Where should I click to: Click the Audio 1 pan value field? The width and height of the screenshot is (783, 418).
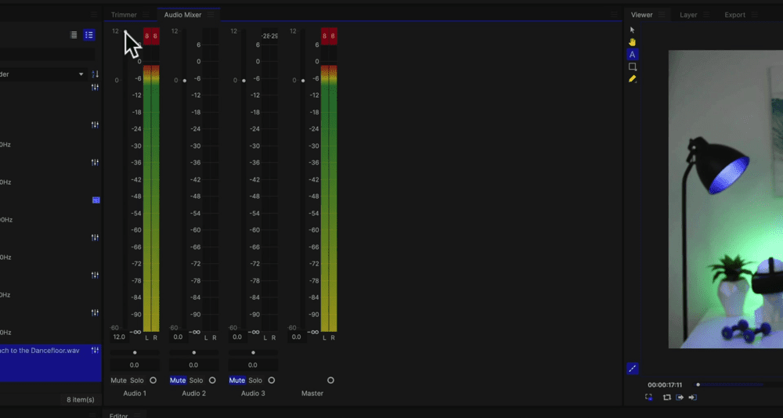135,365
